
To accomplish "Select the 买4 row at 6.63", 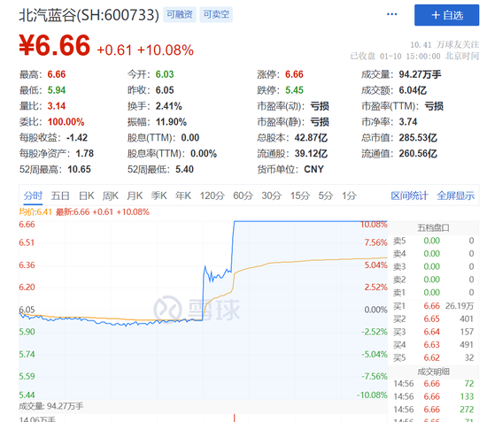I will coord(433,345).
